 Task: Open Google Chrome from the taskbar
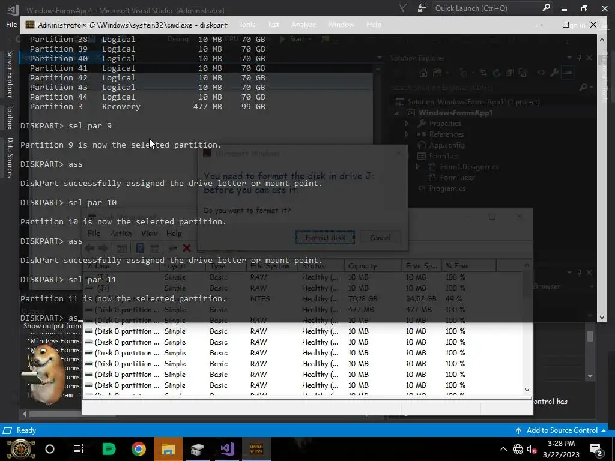pos(139,449)
